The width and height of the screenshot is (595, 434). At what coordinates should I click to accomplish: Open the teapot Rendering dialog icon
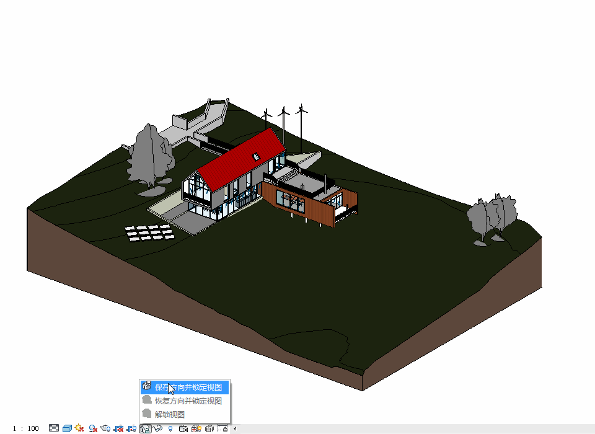tap(105, 428)
